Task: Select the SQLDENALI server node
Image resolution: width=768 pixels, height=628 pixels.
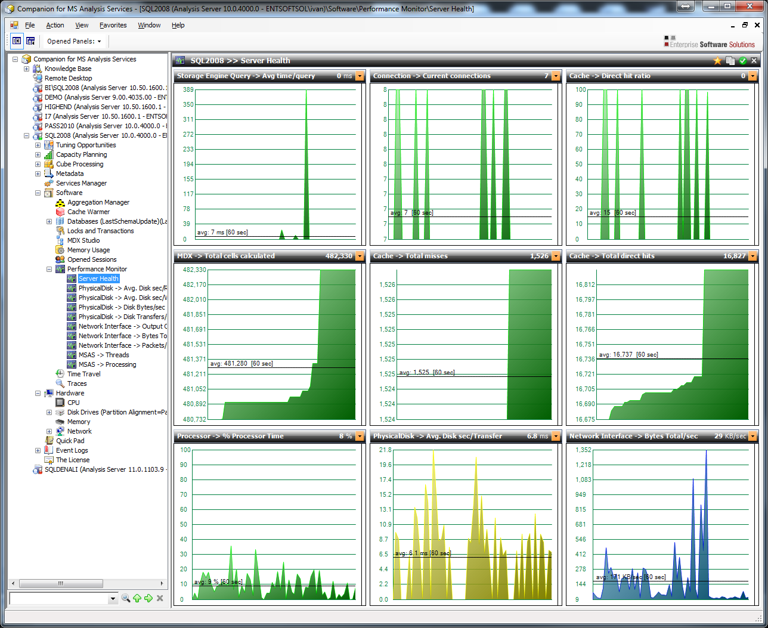Action: (106, 469)
